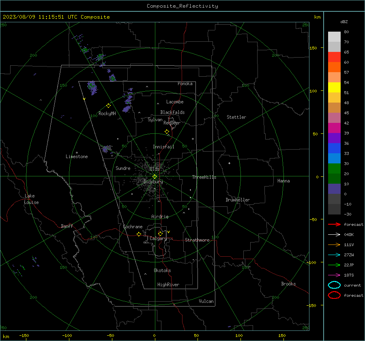
Task: Click the Olds town label
Action: click(x=155, y=169)
